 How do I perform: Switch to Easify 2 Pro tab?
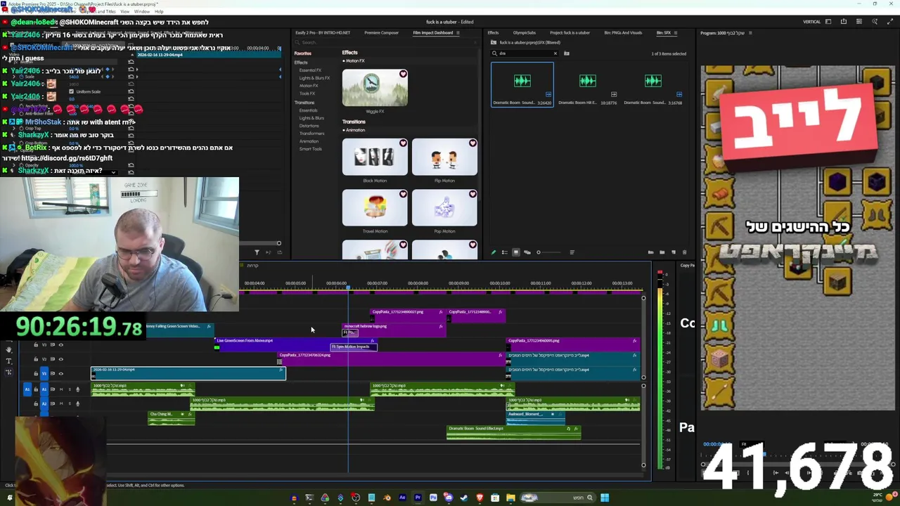(323, 33)
